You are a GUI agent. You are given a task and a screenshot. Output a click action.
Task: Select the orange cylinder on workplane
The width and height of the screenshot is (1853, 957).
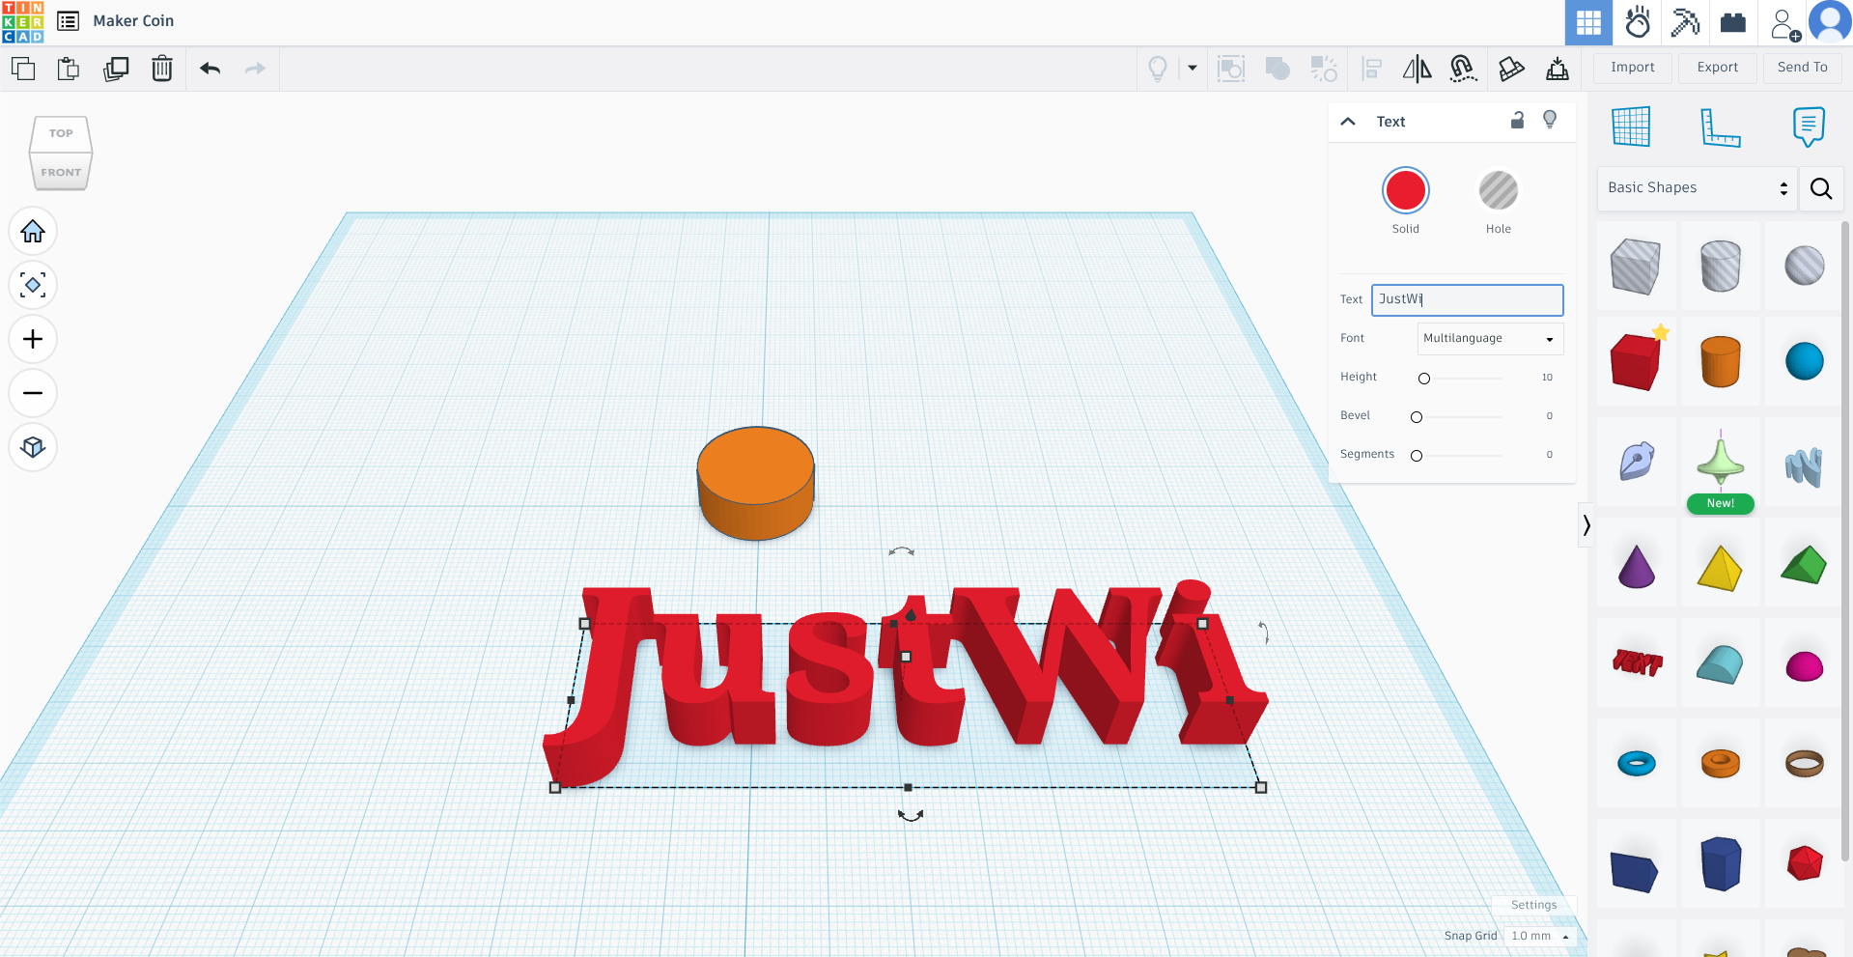pos(755,483)
